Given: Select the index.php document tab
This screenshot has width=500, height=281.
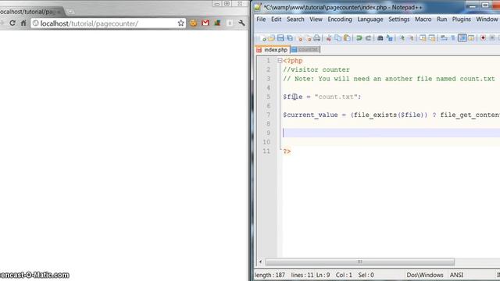Looking at the screenshot, I should click(x=273, y=50).
